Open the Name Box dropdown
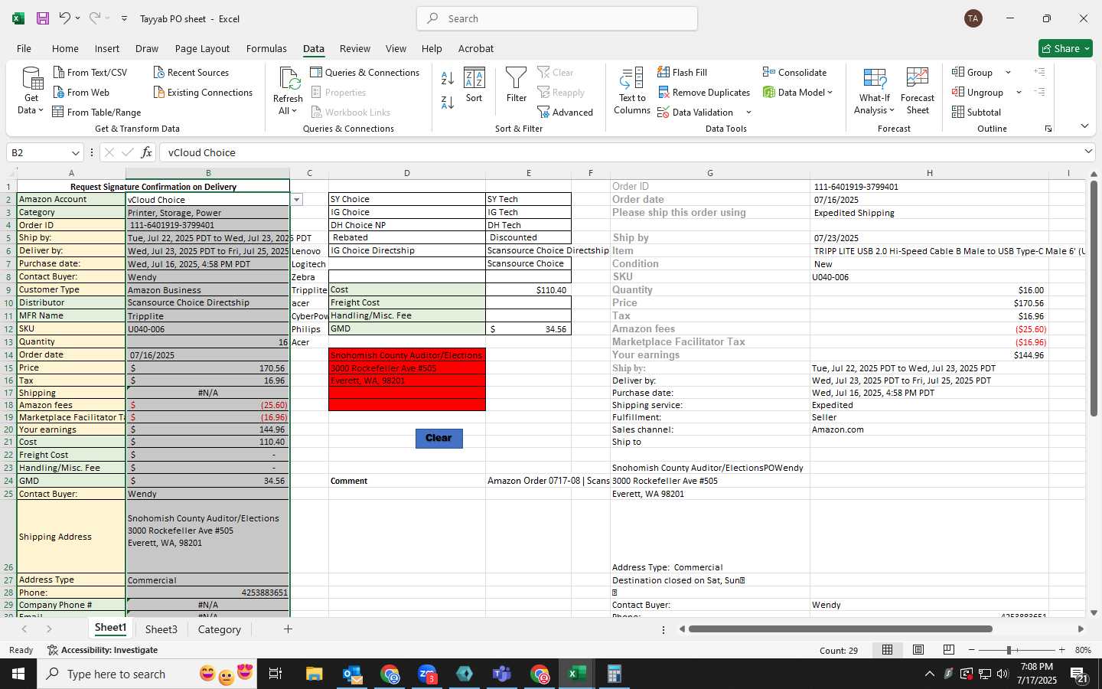 75,152
